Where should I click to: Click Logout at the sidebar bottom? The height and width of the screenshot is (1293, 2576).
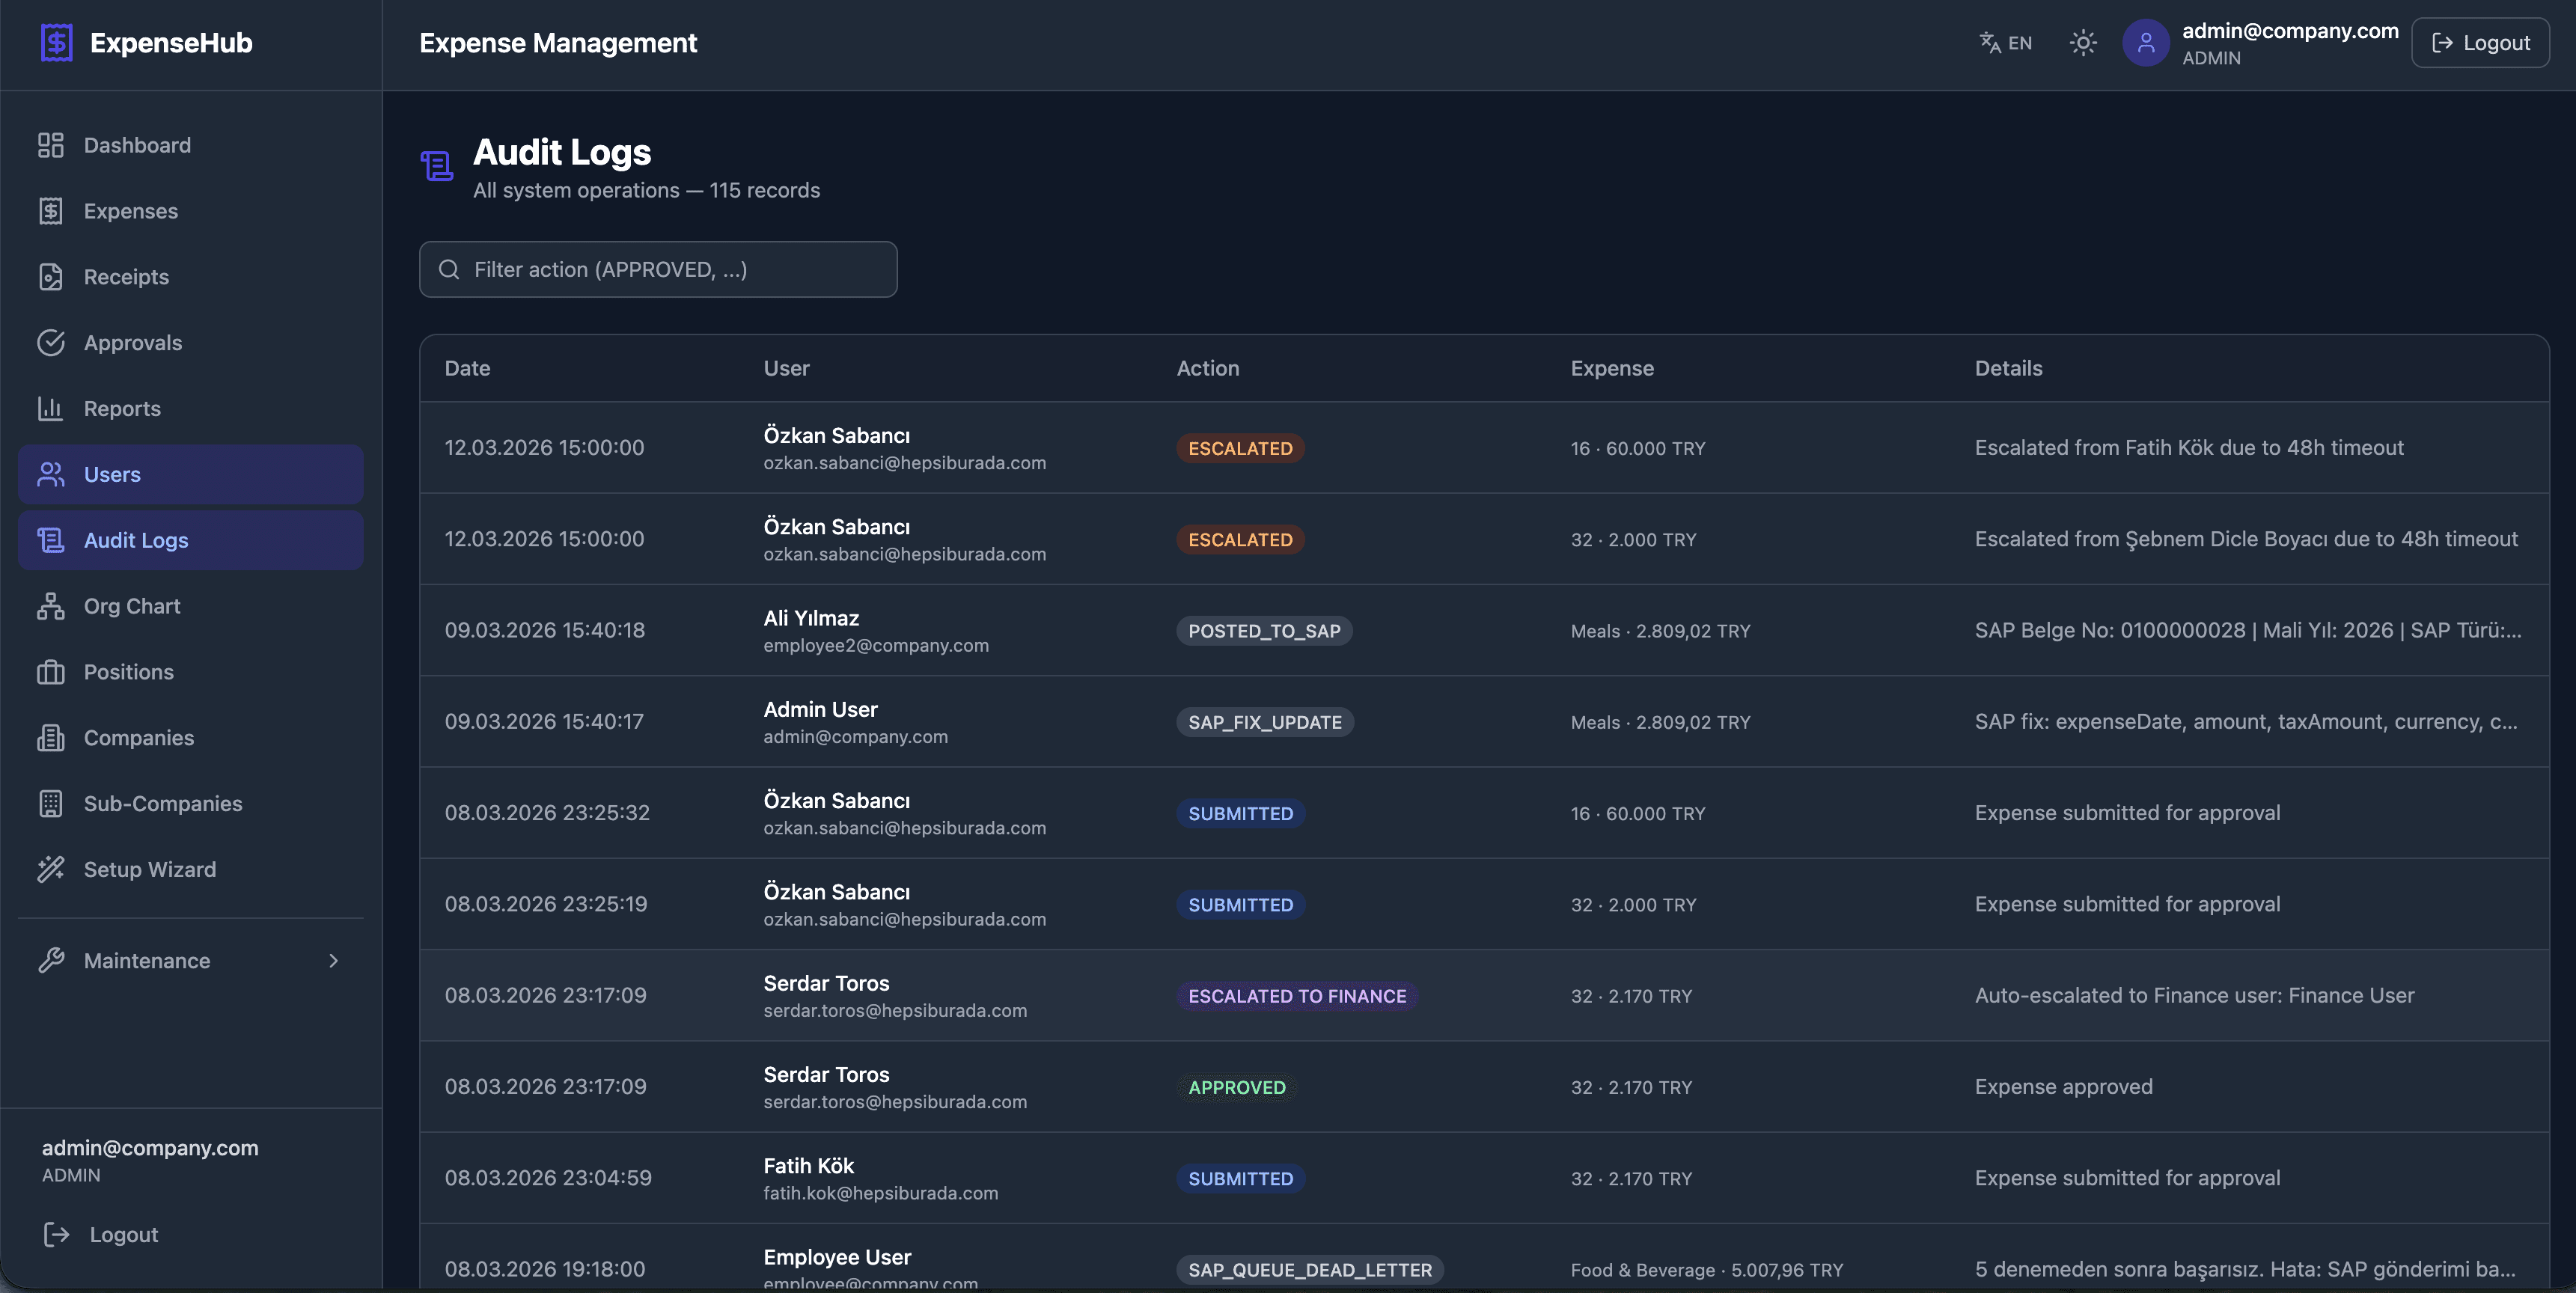coord(101,1235)
